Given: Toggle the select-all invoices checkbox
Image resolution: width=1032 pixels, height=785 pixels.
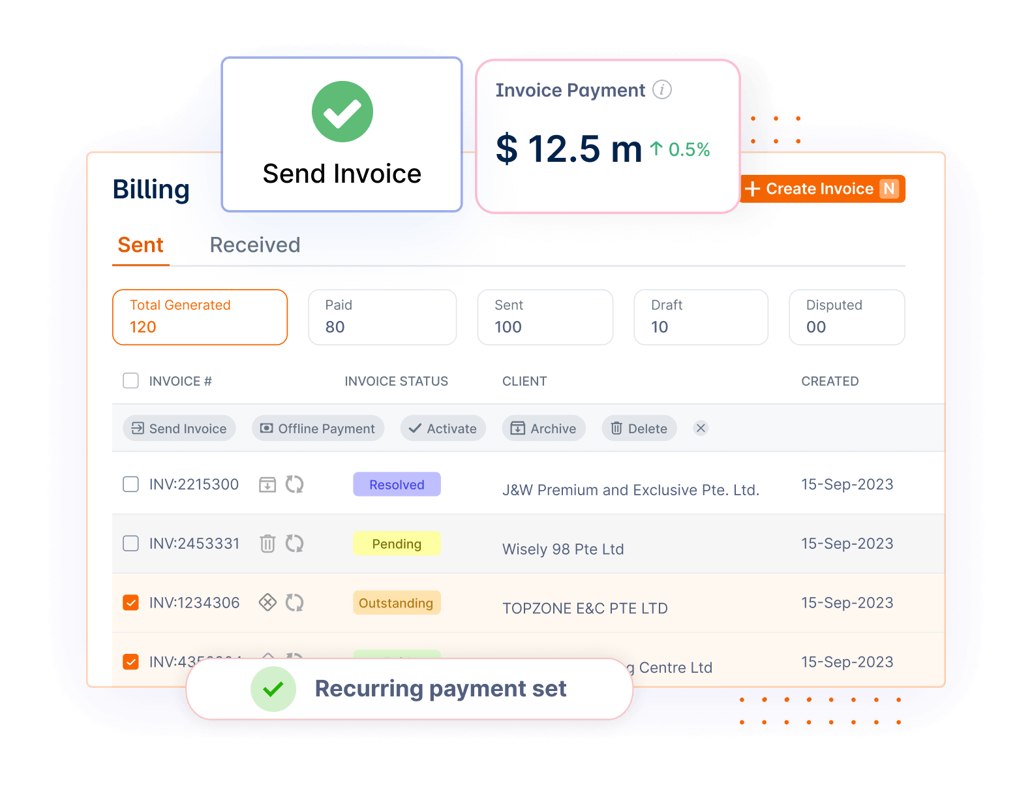Looking at the screenshot, I should pos(131,380).
